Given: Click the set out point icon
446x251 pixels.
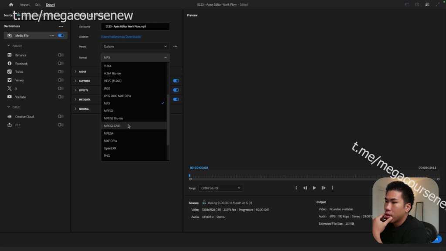Looking at the screenshot, I should pos(332,188).
